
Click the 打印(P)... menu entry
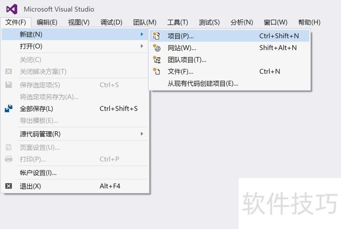coord(75,159)
